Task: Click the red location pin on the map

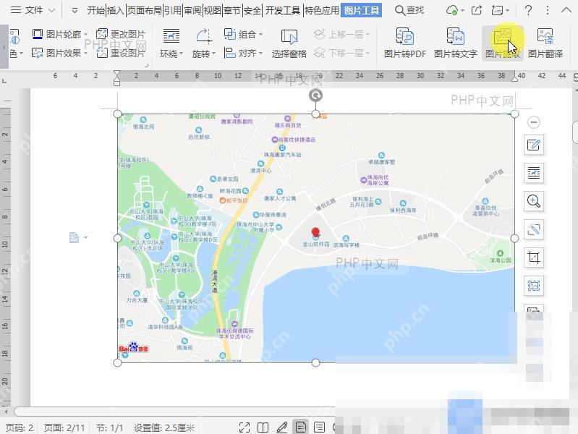Action: click(x=315, y=233)
